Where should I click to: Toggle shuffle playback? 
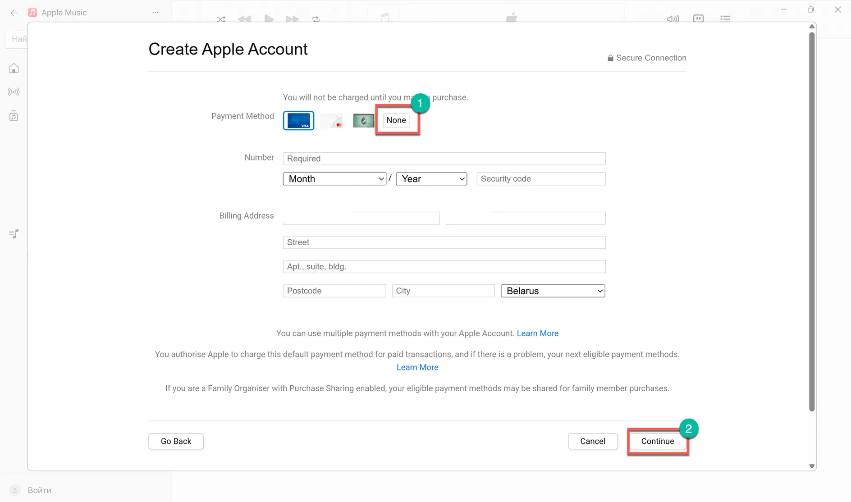(221, 19)
